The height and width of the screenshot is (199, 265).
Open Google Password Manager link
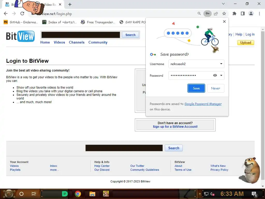click(203, 104)
